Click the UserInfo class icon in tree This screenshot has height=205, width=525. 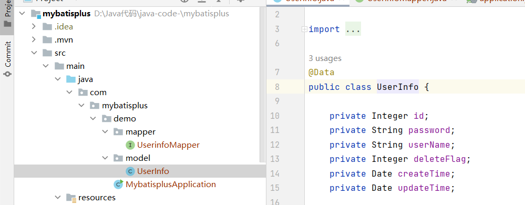coord(130,171)
